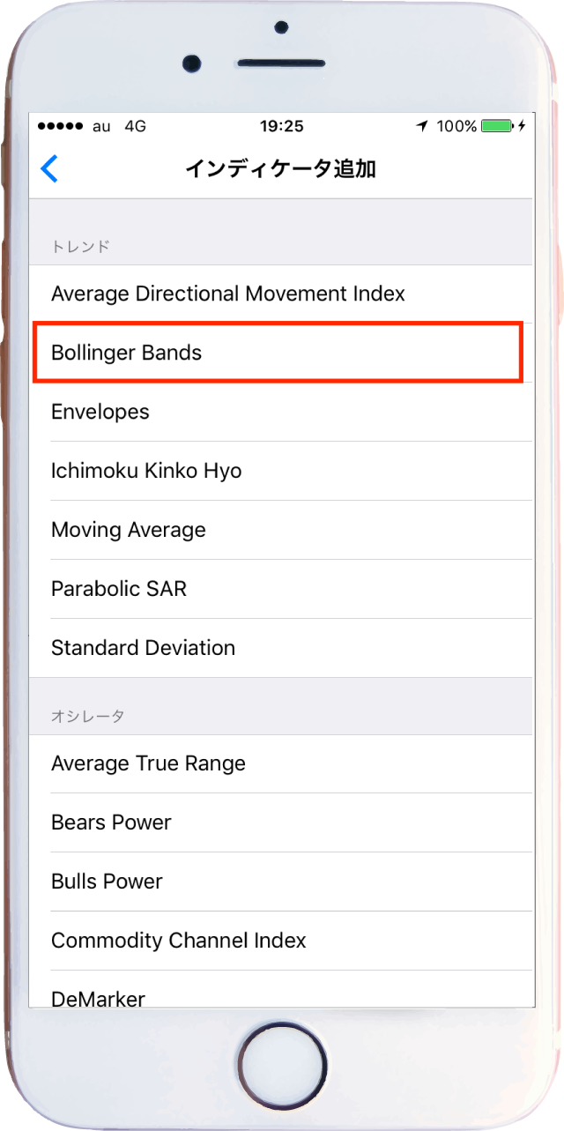Open Average True Range

coord(148,763)
